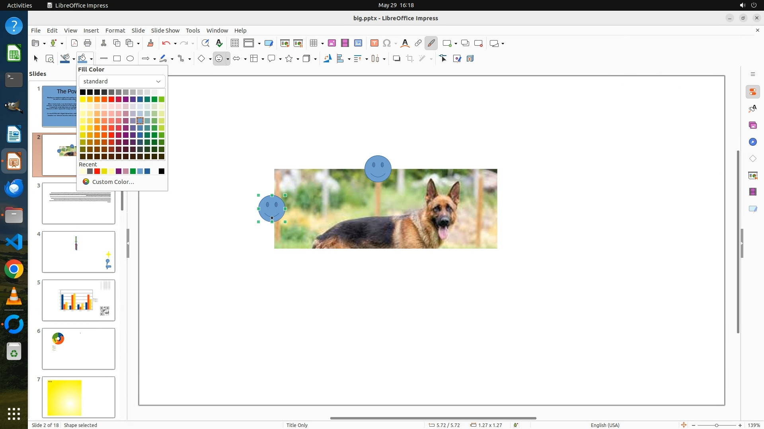The height and width of the screenshot is (429, 764).
Task: Toggle the Shadow button
Action: click(396, 59)
